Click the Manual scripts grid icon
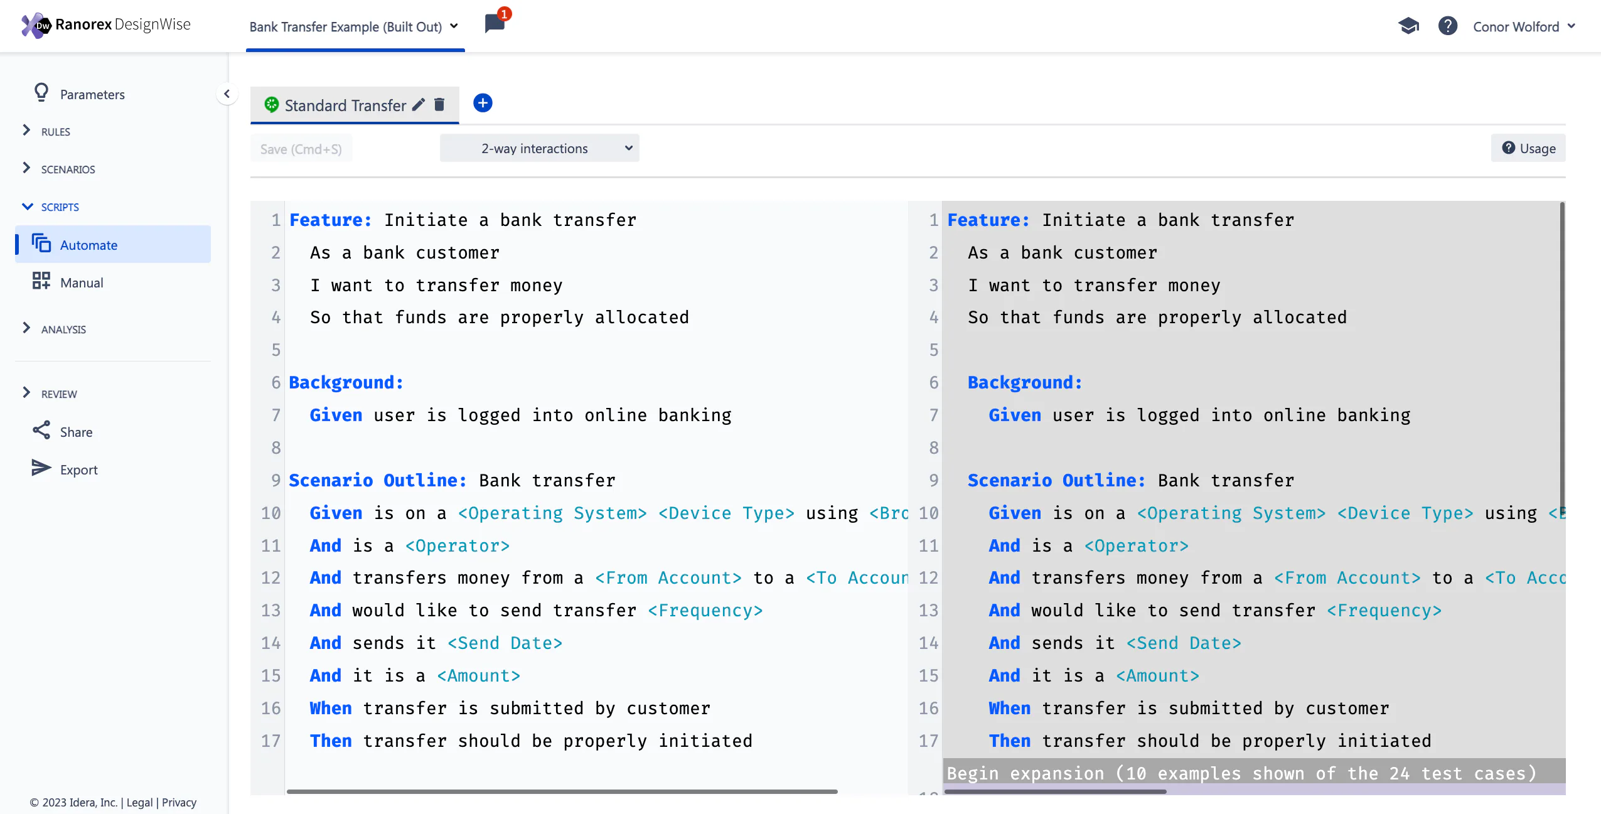The image size is (1601, 814). 41,281
